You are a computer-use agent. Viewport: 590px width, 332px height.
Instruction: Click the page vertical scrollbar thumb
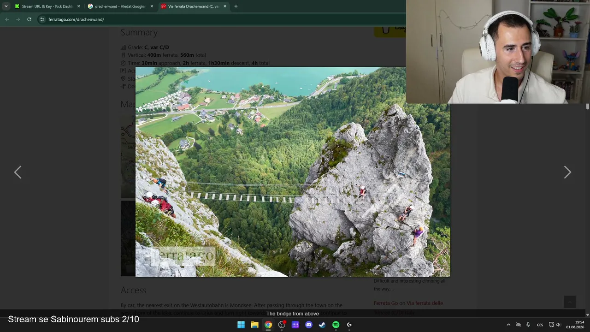(587, 107)
